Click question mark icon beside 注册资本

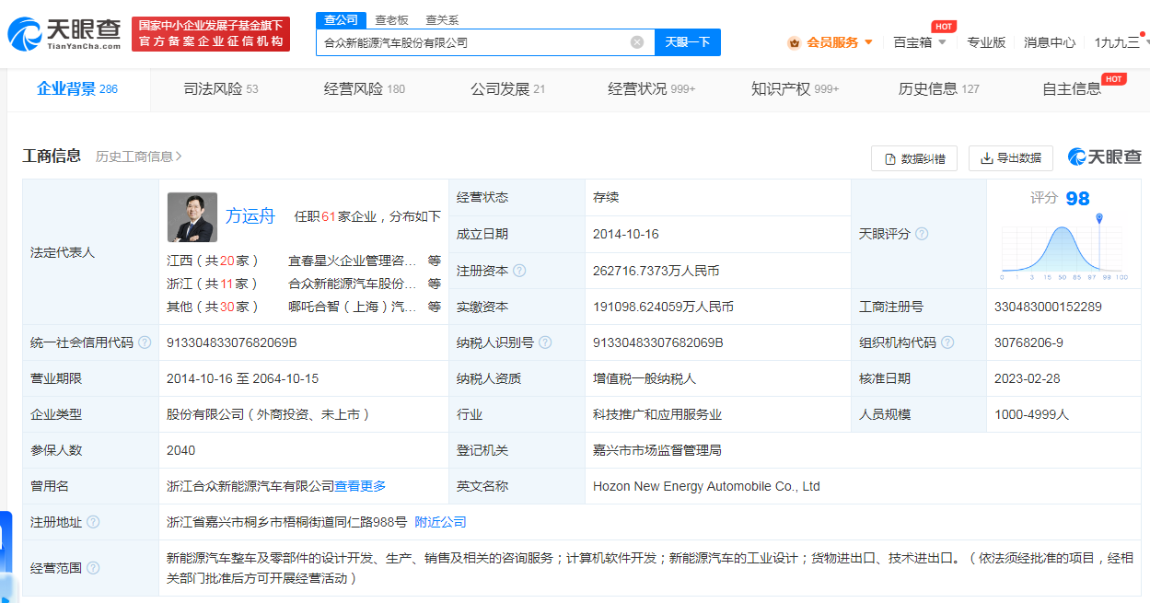coord(521,271)
